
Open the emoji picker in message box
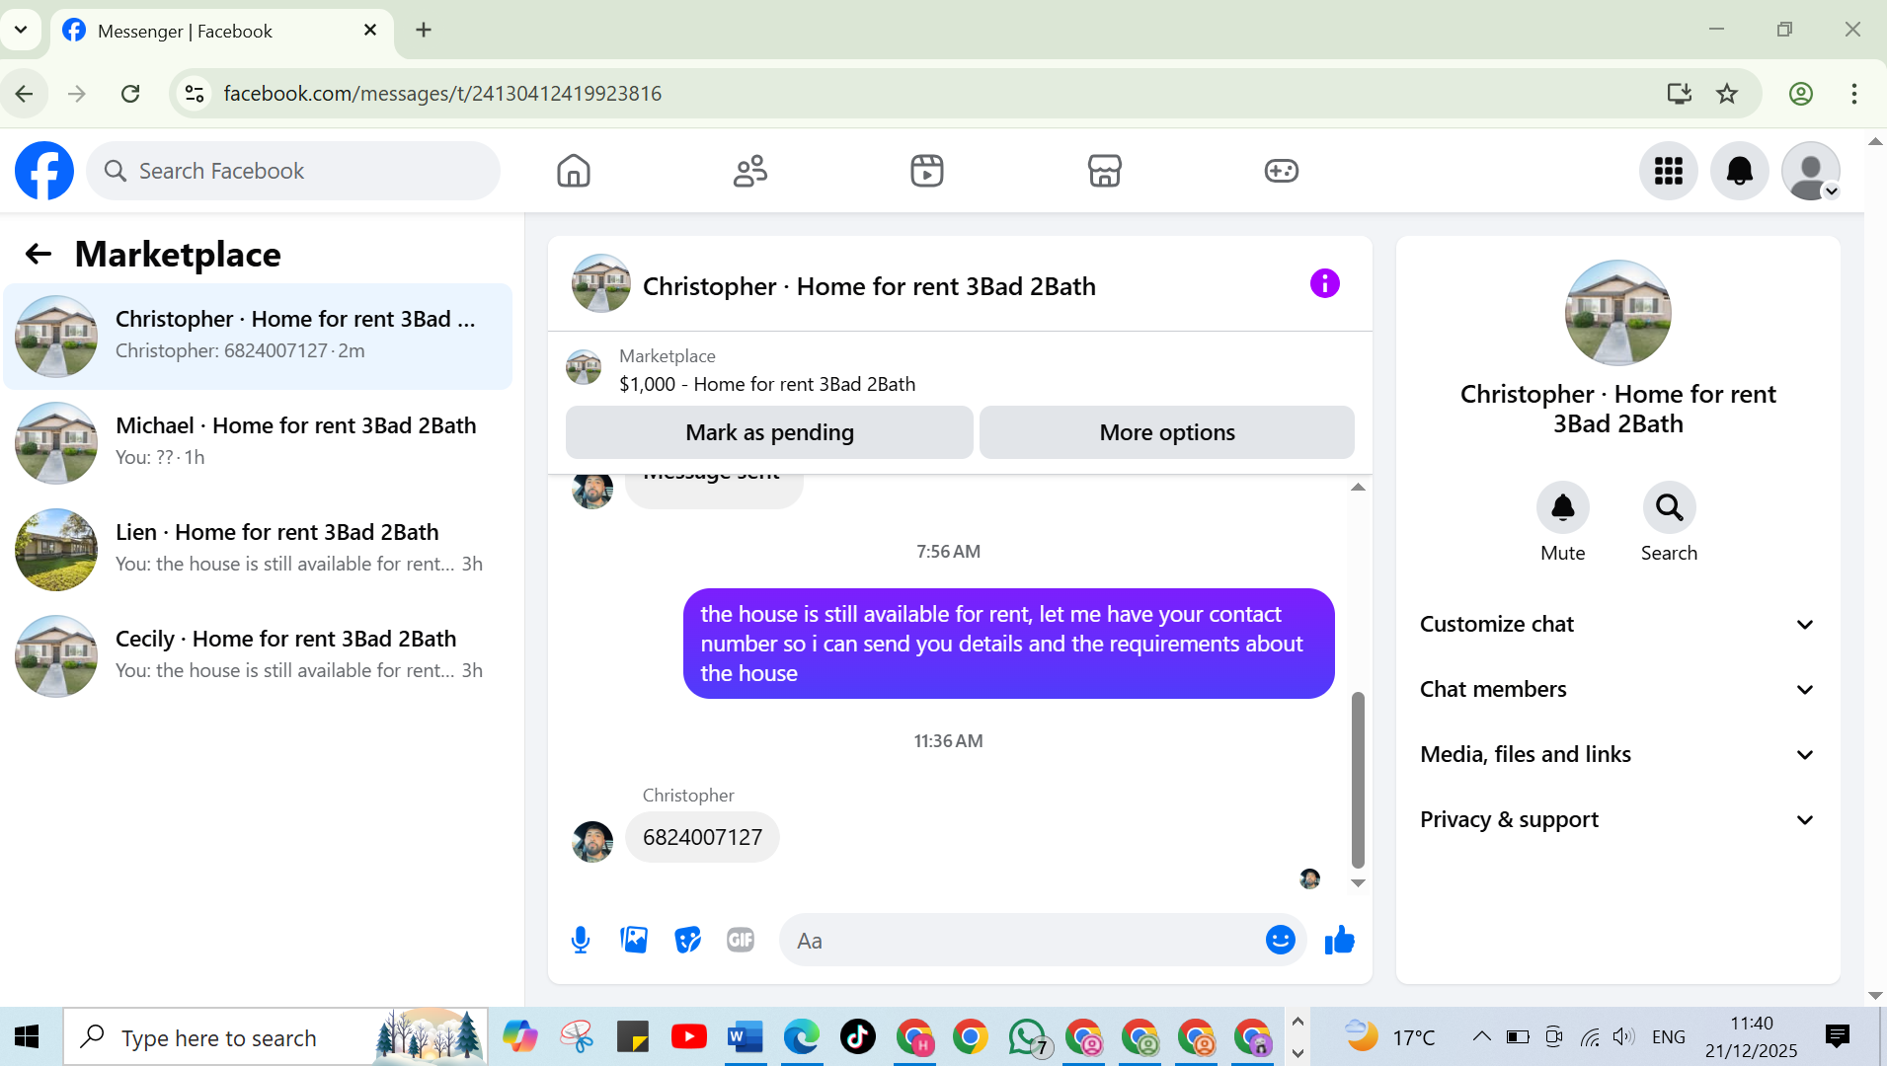click(1281, 940)
